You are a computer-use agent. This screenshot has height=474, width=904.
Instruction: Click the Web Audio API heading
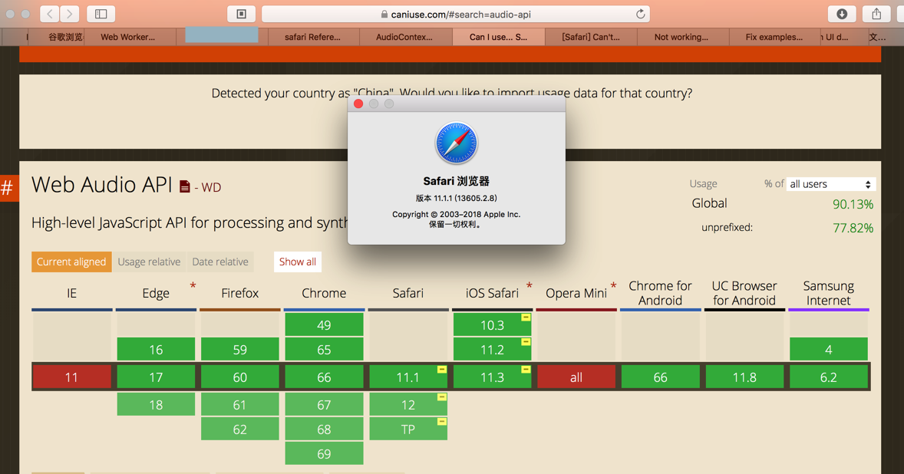[x=102, y=185]
